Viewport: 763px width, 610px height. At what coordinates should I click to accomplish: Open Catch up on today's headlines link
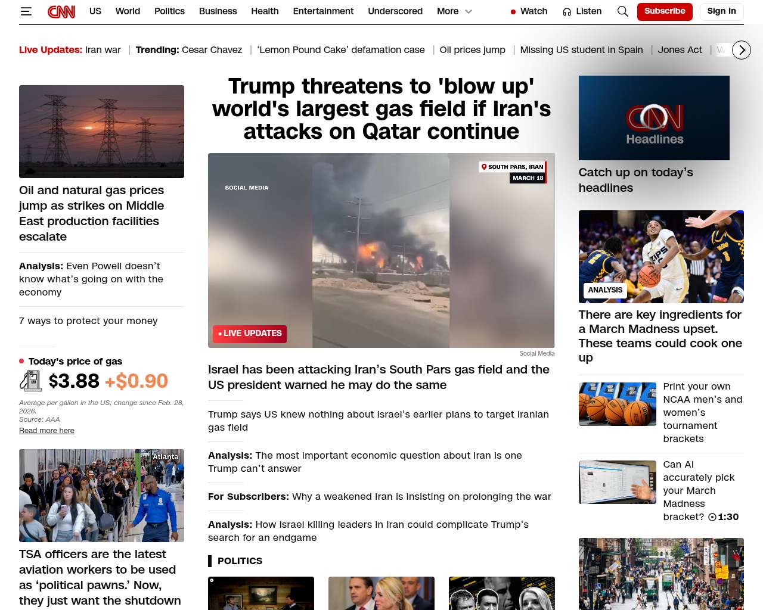click(x=636, y=180)
